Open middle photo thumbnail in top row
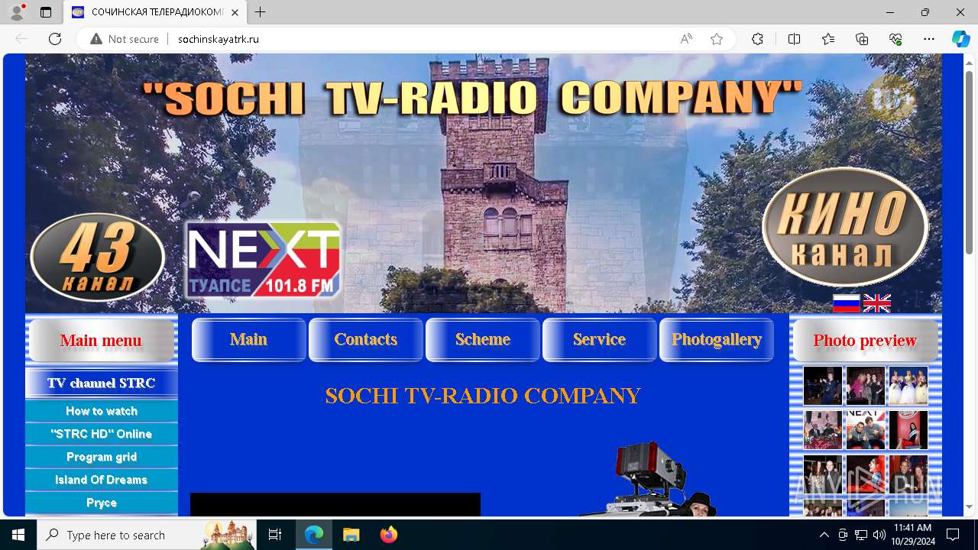The height and width of the screenshot is (550, 978). (866, 386)
